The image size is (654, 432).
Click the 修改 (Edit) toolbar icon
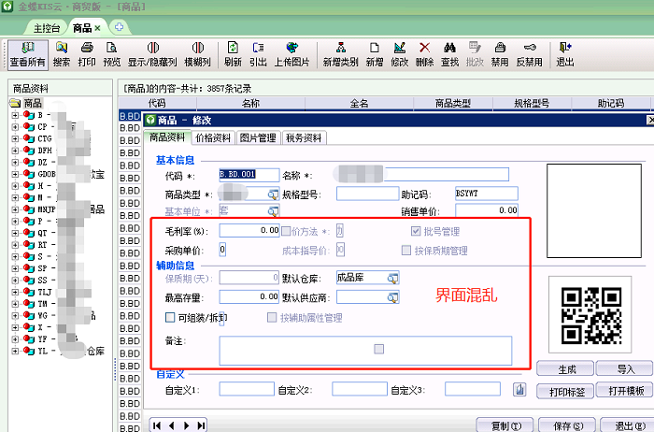click(x=400, y=53)
